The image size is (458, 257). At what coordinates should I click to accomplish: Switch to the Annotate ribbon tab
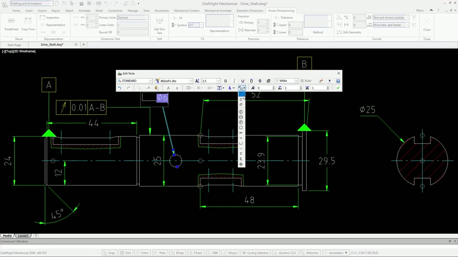tap(84, 10)
